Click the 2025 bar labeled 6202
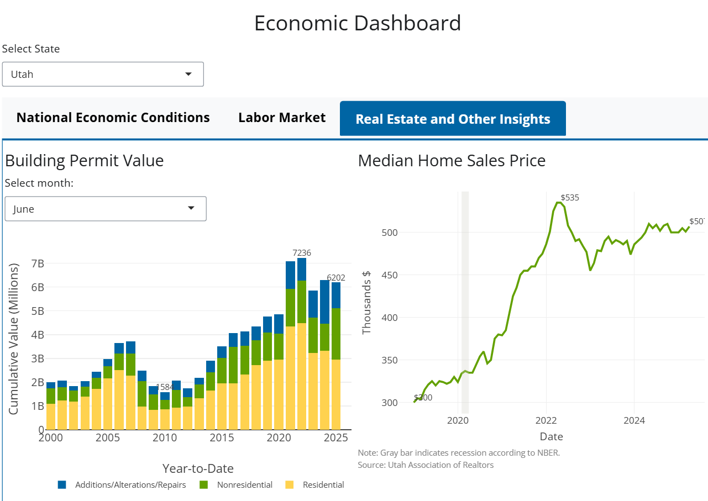This screenshot has height=501, width=708. click(x=336, y=354)
